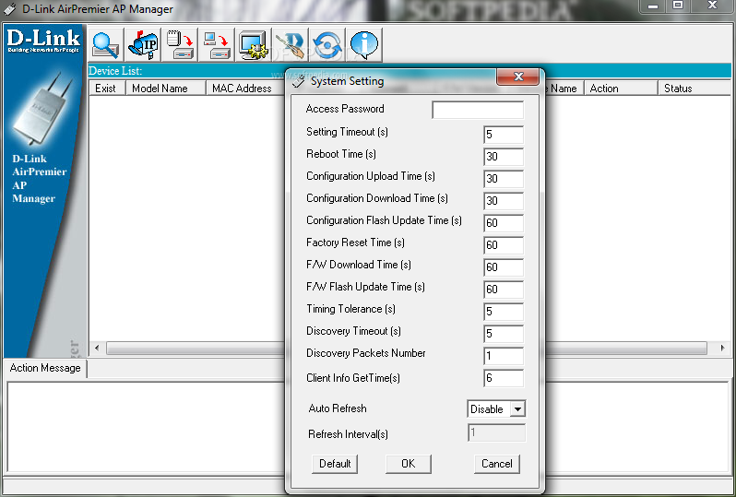Click the Cancel button
Viewport: 736px width, 497px height.
[x=497, y=464]
